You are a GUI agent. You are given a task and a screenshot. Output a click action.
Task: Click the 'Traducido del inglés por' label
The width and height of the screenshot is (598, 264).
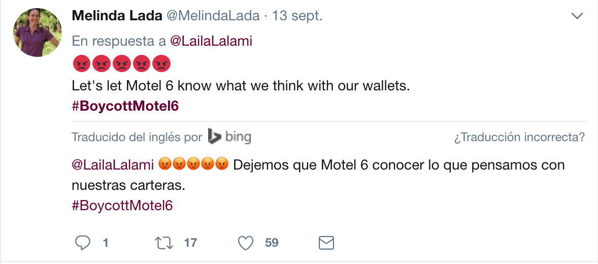pos(137,137)
